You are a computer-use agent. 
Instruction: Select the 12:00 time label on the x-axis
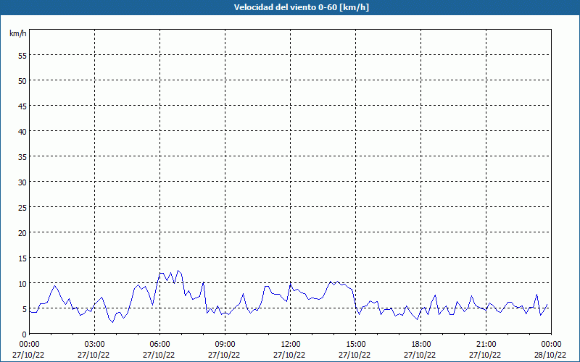click(290, 344)
